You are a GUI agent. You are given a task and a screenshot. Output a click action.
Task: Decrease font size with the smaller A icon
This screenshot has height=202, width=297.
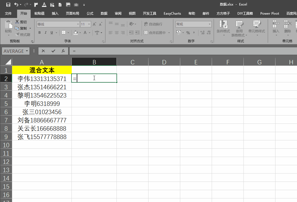tap(100, 24)
